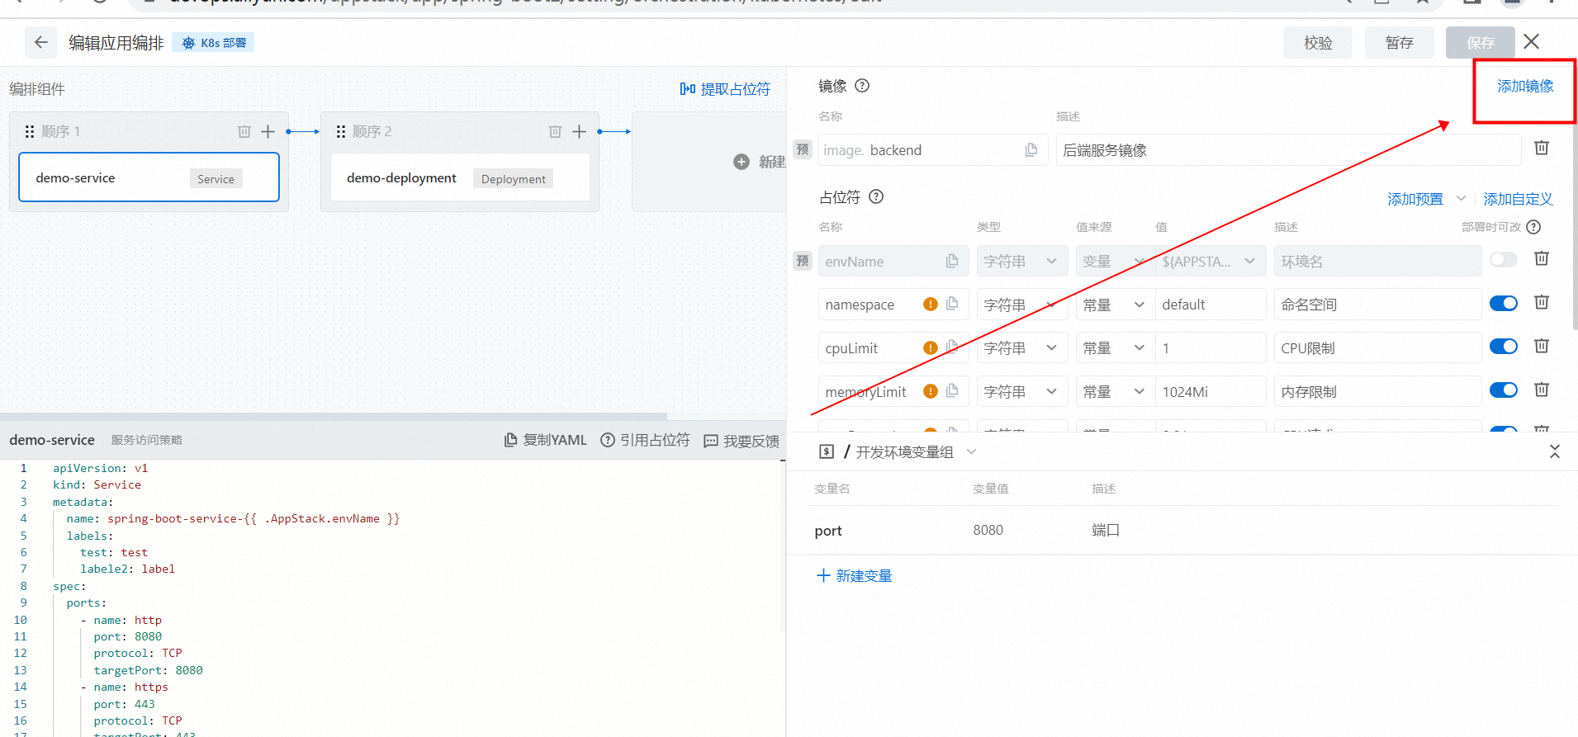Delete the memoryLimit placeholder row
The width and height of the screenshot is (1578, 737).
tap(1542, 390)
